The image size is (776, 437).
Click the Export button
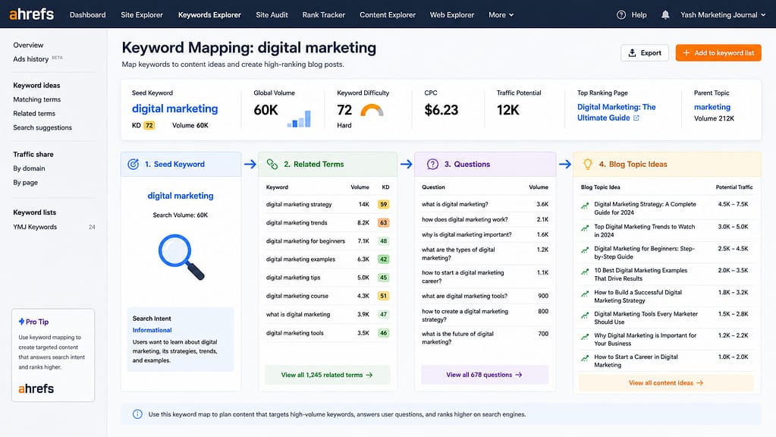coord(644,53)
